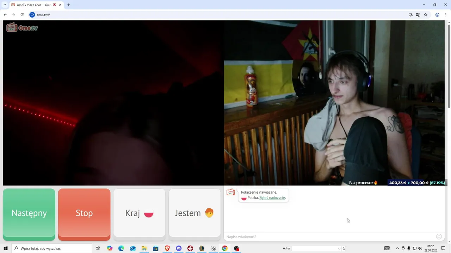The image size is (451, 253).
Task: Click the stranger's video feed
Action: pos(113,103)
